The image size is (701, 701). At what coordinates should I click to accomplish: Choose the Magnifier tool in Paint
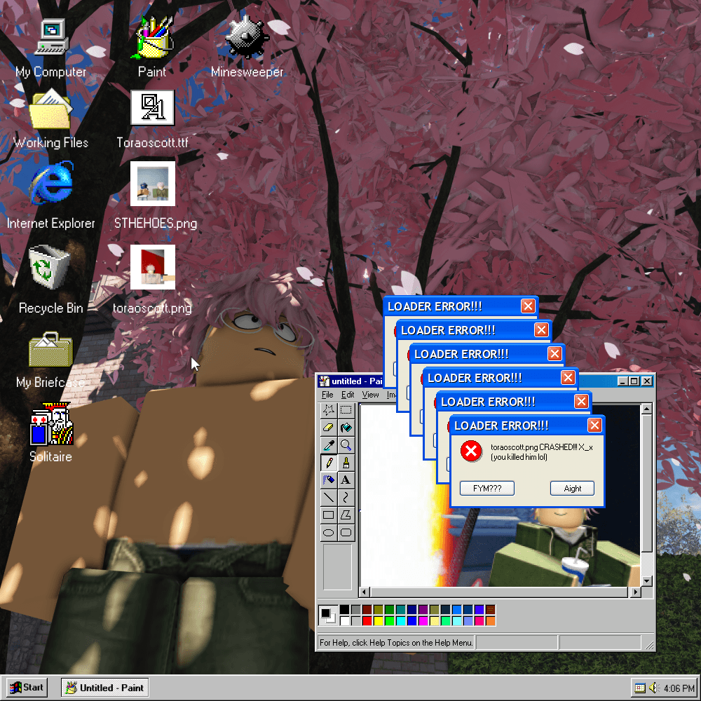point(346,445)
